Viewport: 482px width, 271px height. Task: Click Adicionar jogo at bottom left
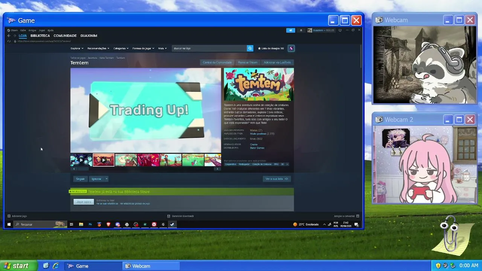tap(17, 216)
